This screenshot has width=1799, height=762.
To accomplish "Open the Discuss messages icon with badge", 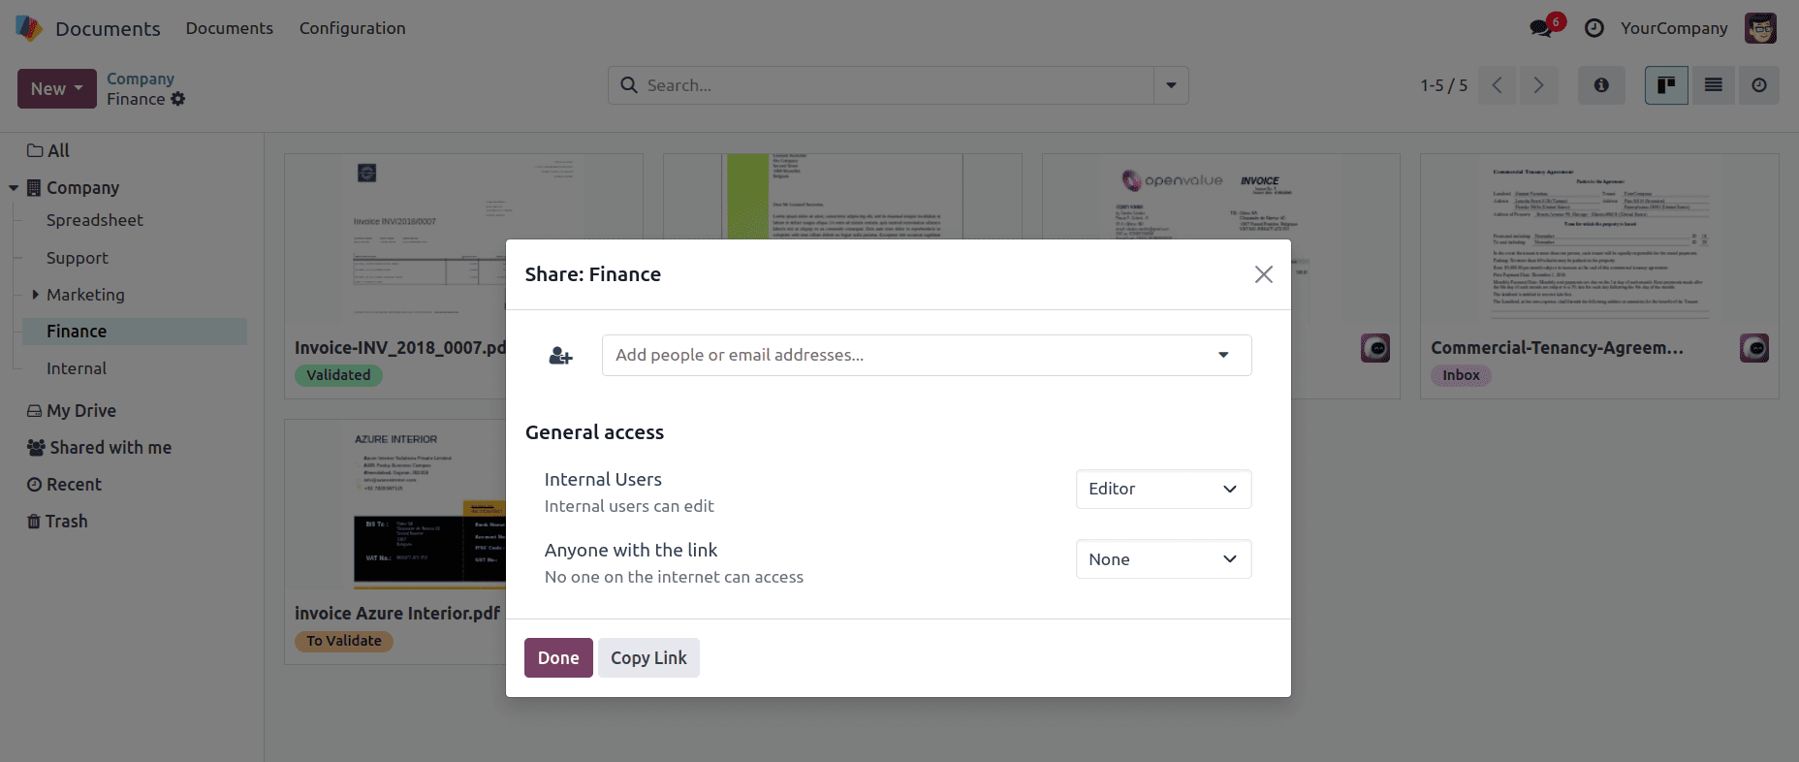I will 1540,27.
